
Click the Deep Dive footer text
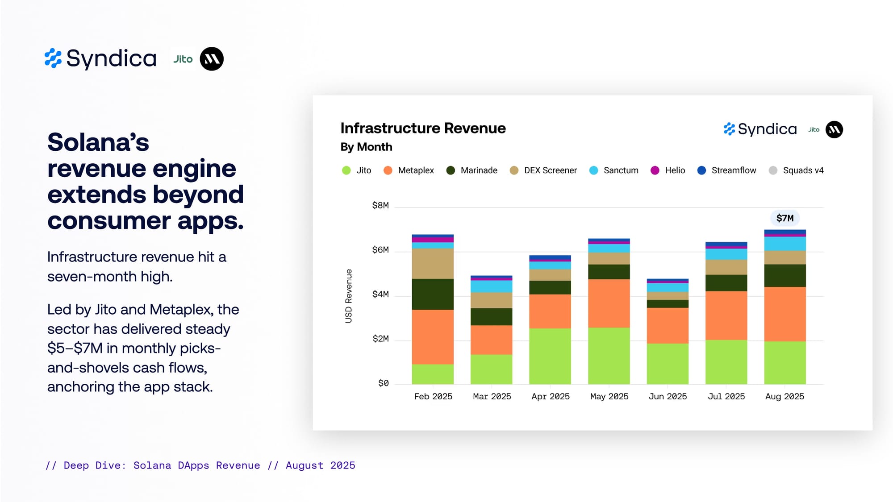click(x=200, y=465)
